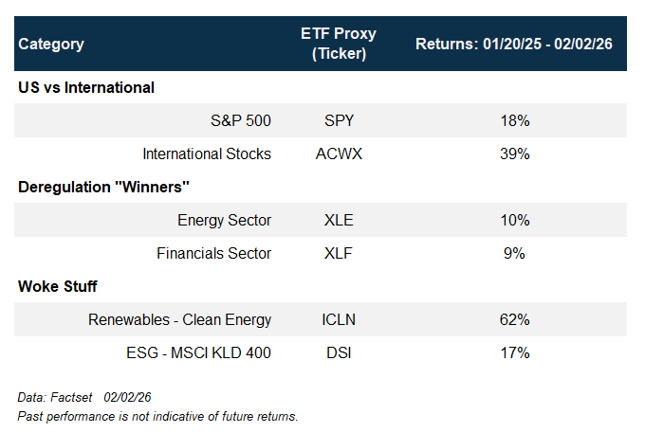Click the Financials Sector row label
Screen dimensions: 645x433
214,253
